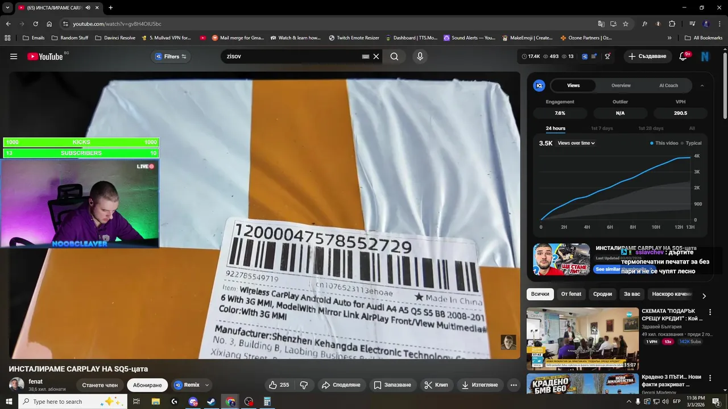The image size is (728, 409).
Task: Expand the Remix dropdown arrow
Action: [x=207, y=385]
